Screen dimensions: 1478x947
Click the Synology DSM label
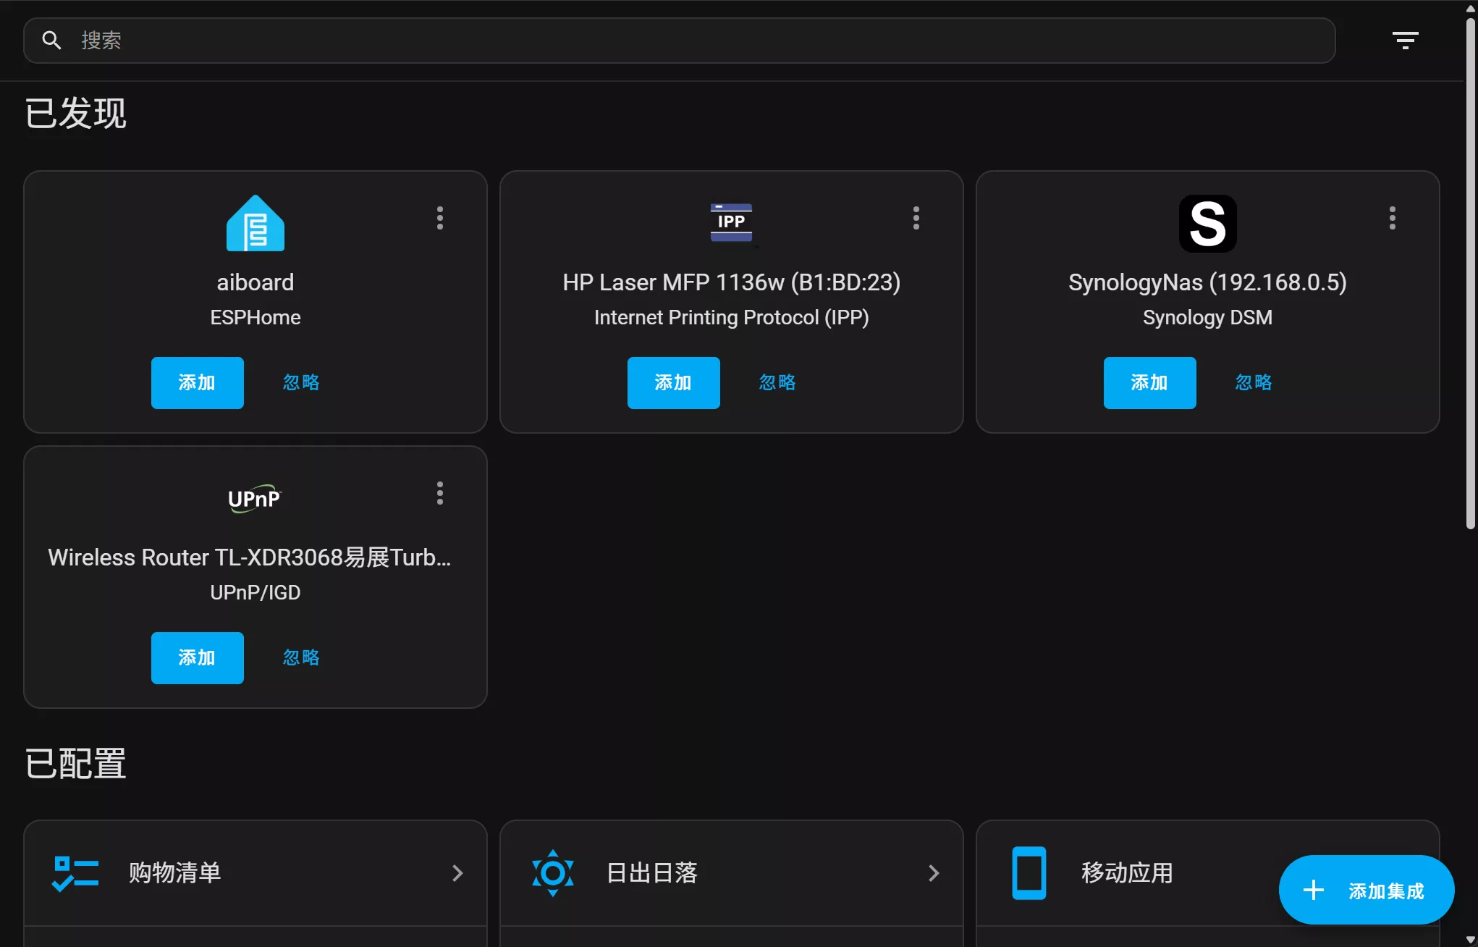tap(1207, 317)
